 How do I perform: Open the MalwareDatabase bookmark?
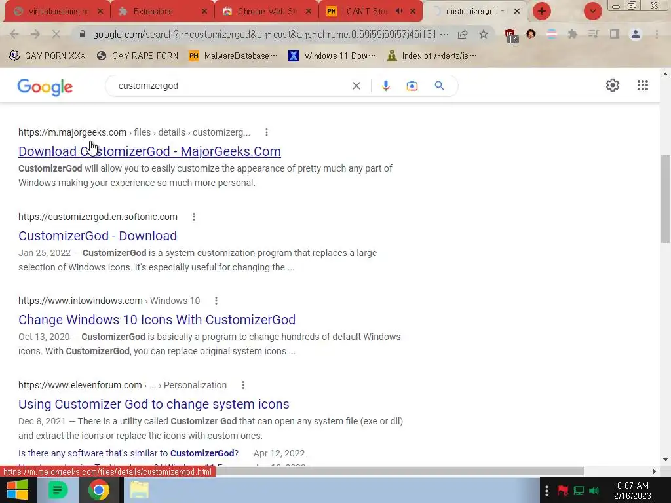click(233, 56)
